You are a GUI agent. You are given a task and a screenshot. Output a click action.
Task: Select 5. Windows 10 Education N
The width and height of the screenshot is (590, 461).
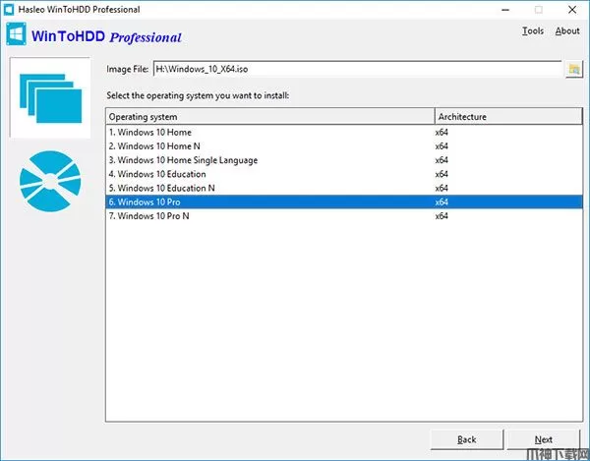344,188
